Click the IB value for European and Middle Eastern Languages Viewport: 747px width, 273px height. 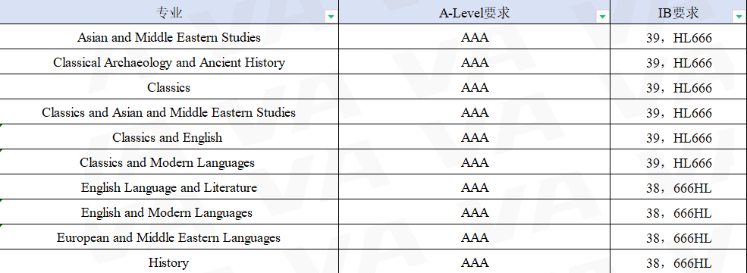[679, 238]
